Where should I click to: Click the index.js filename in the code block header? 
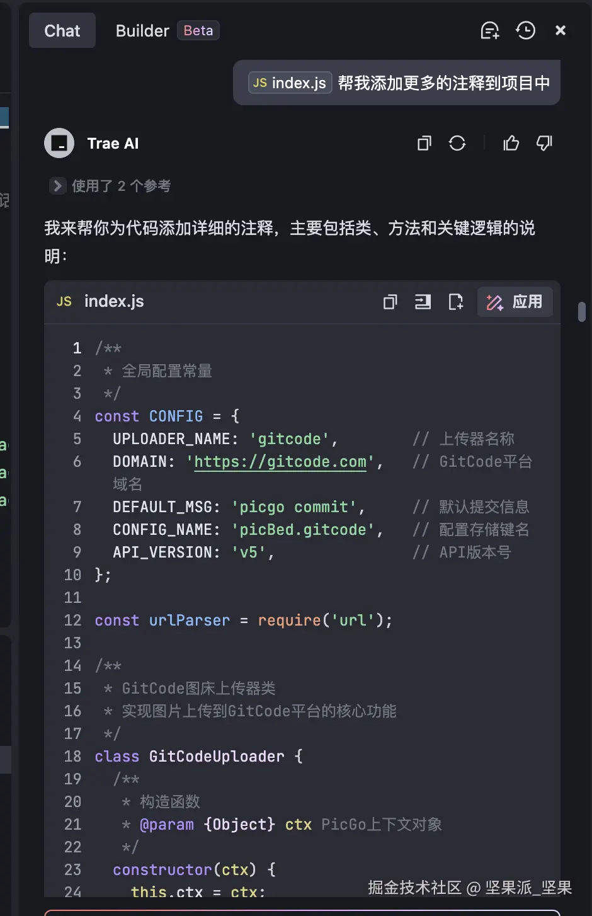114,301
